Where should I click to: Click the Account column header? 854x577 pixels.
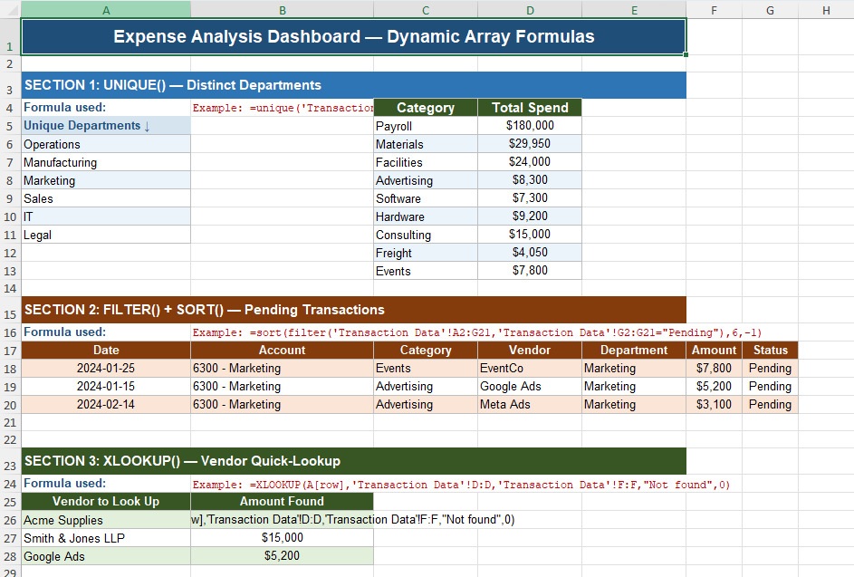(x=283, y=350)
